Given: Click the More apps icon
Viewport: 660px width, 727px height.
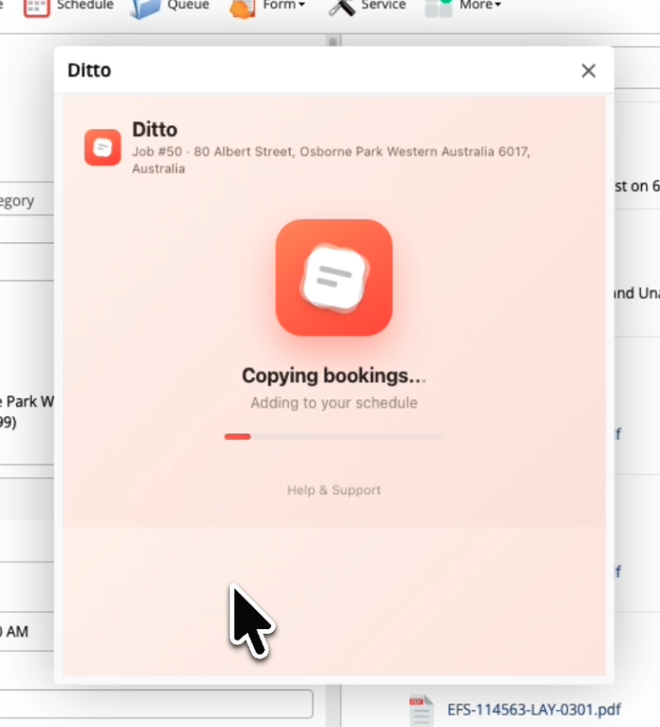Looking at the screenshot, I should [439, 8].
